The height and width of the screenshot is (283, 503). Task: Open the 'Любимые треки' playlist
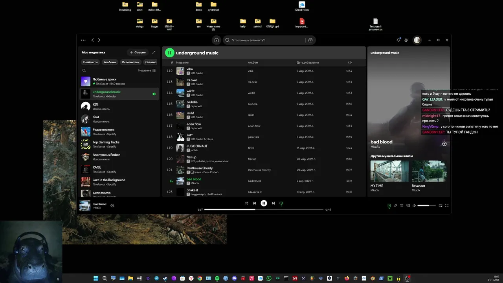[x=119, y=81]
